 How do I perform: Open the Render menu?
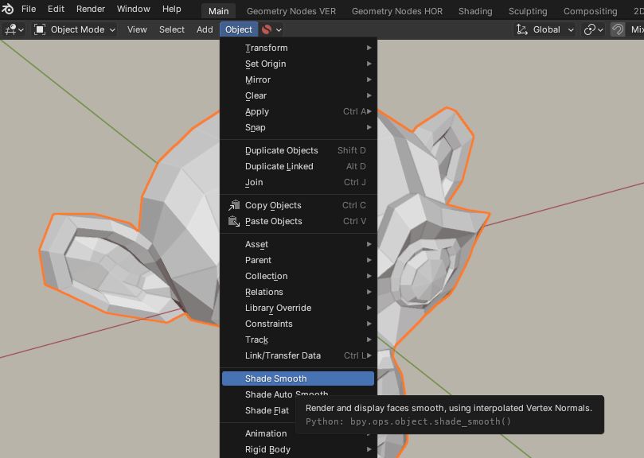tap(91, 9)
